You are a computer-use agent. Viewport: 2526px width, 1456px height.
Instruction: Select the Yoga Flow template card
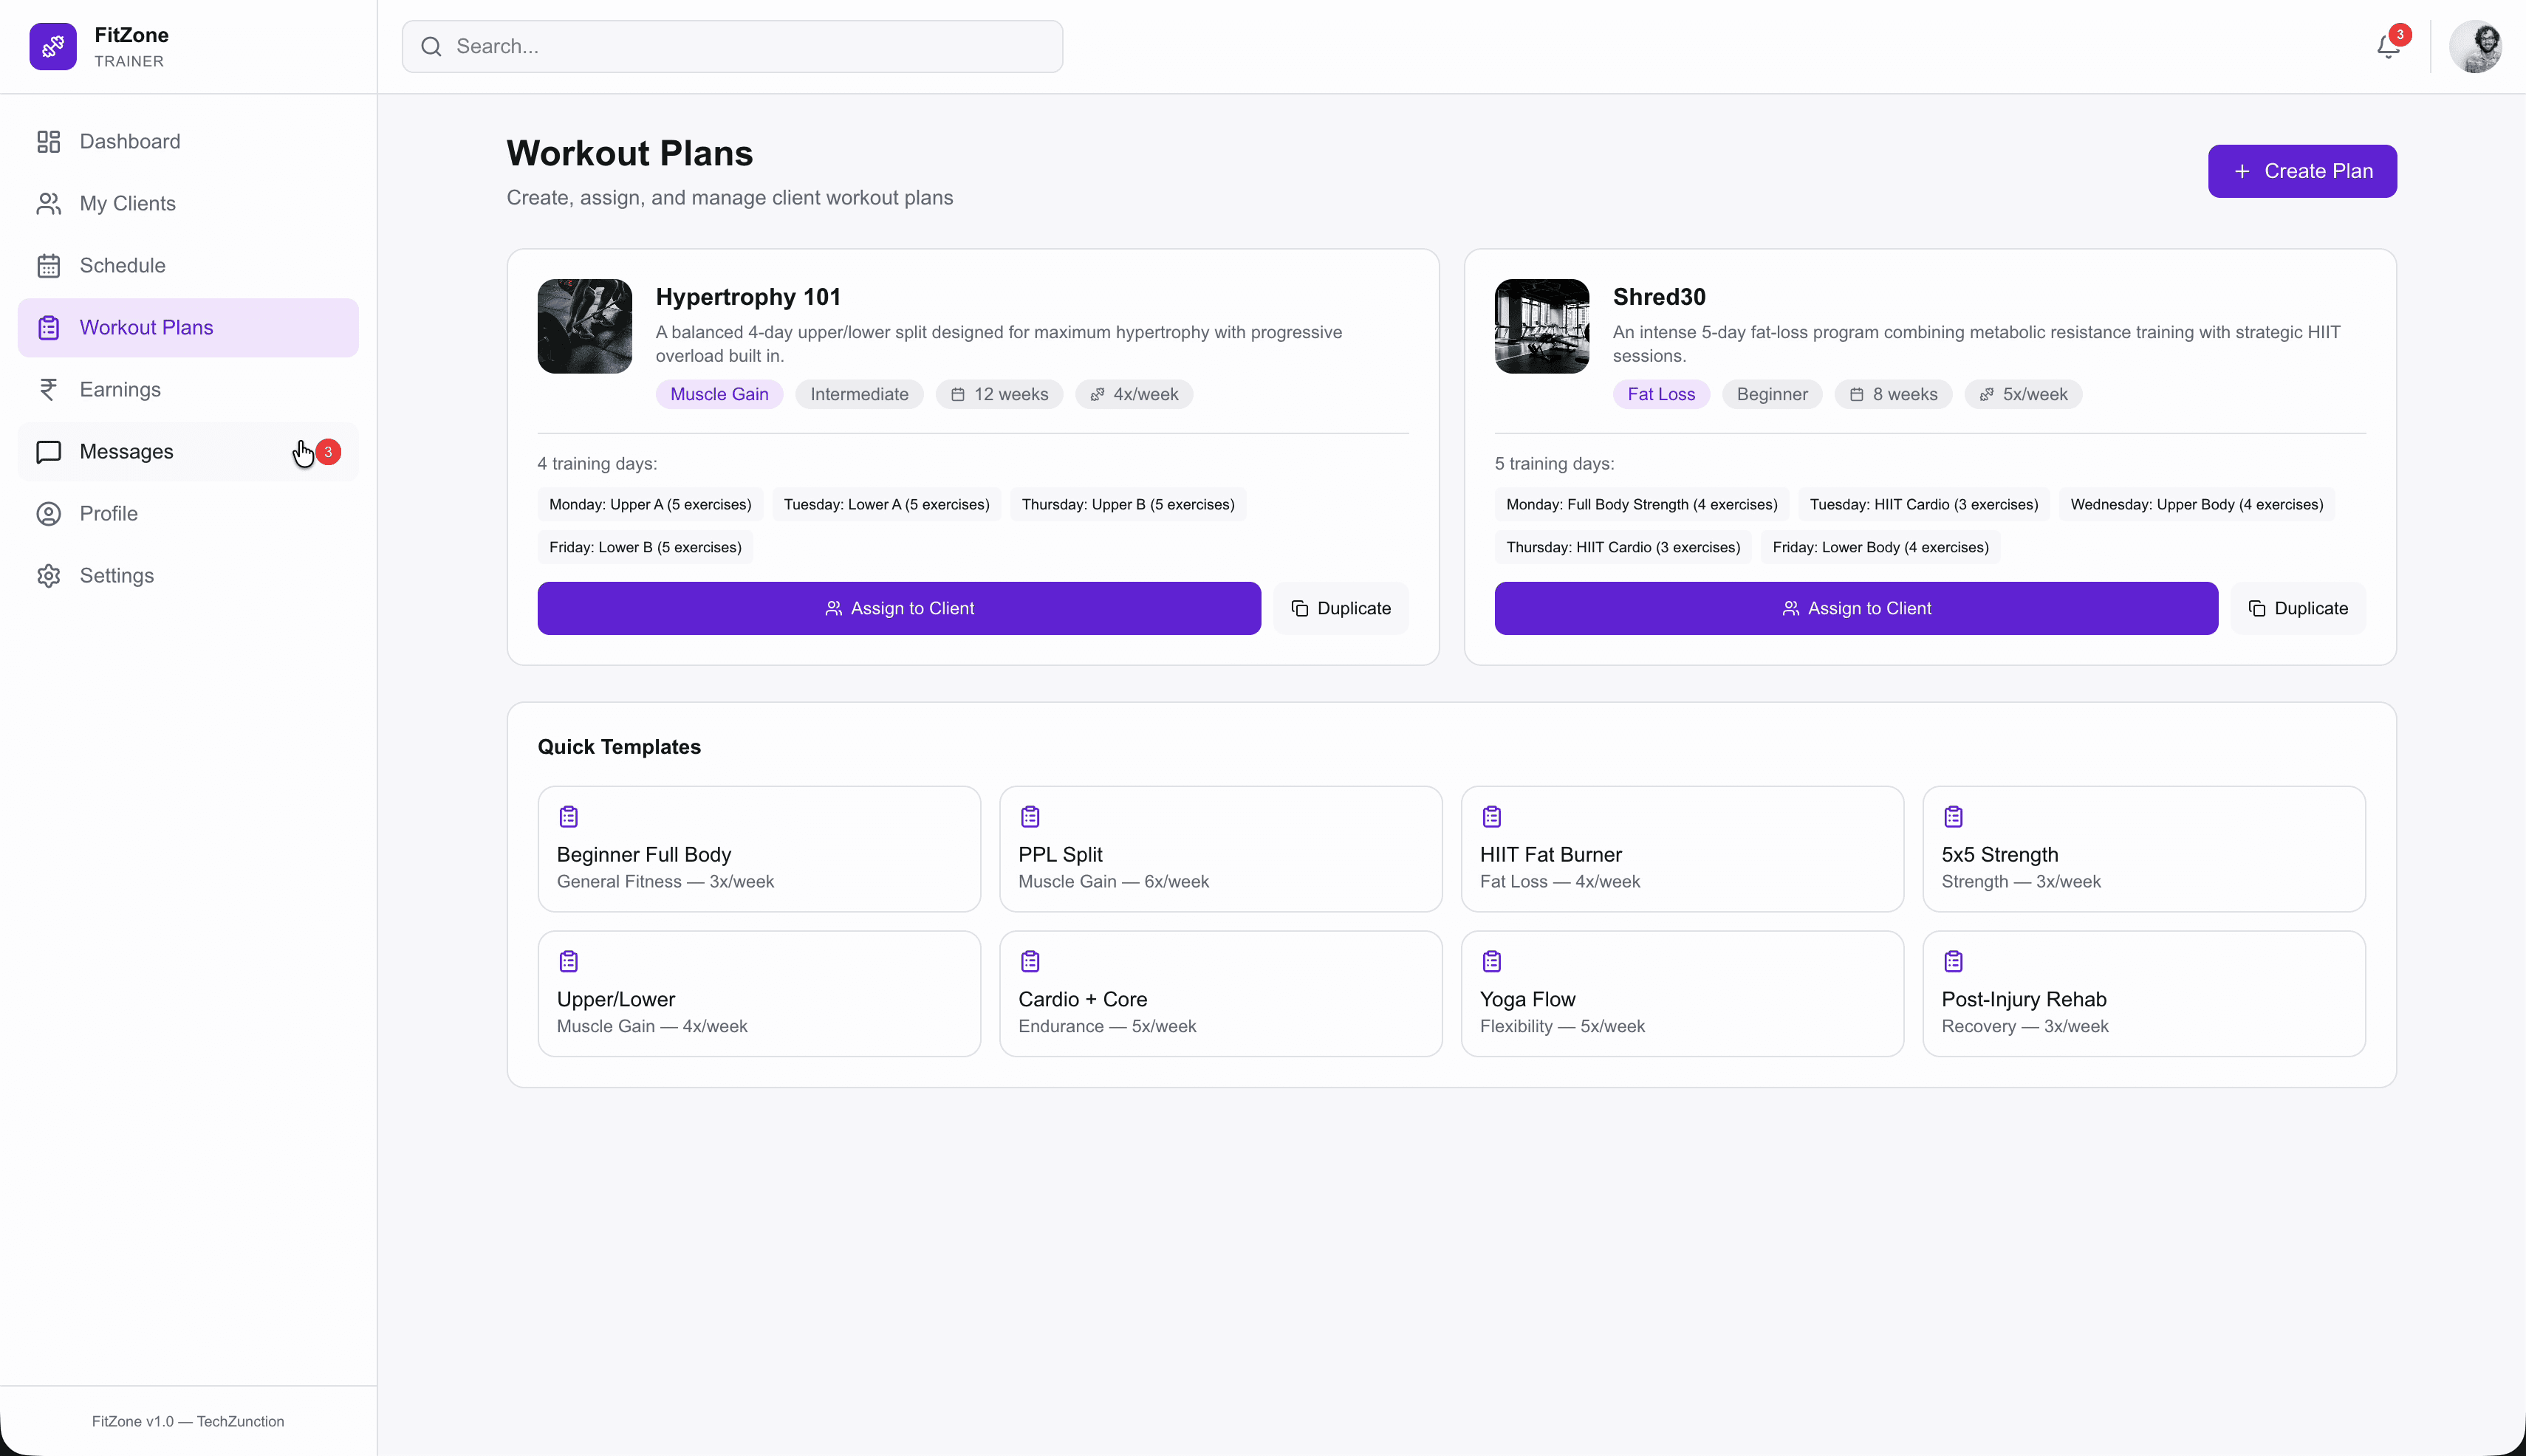click(1680, 993)
